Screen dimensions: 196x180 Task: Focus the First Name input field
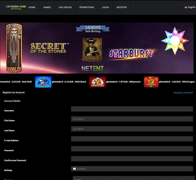pyautogui.click(x=132, y=119)
